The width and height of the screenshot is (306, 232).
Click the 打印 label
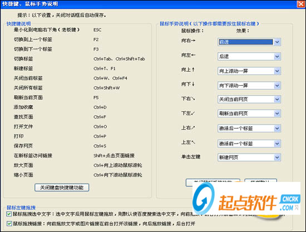point(18,136)
